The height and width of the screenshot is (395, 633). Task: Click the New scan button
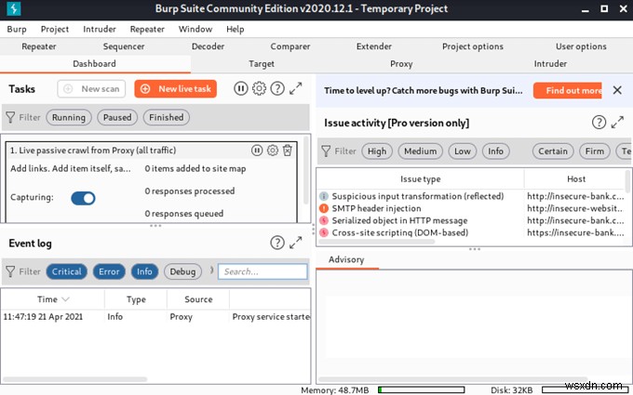91,88
